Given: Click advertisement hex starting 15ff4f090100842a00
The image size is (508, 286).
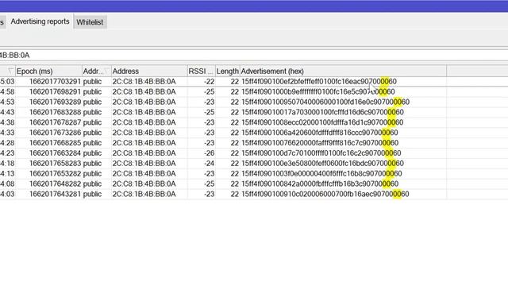Looking at the screenshot, I should (x=320, y=184).
